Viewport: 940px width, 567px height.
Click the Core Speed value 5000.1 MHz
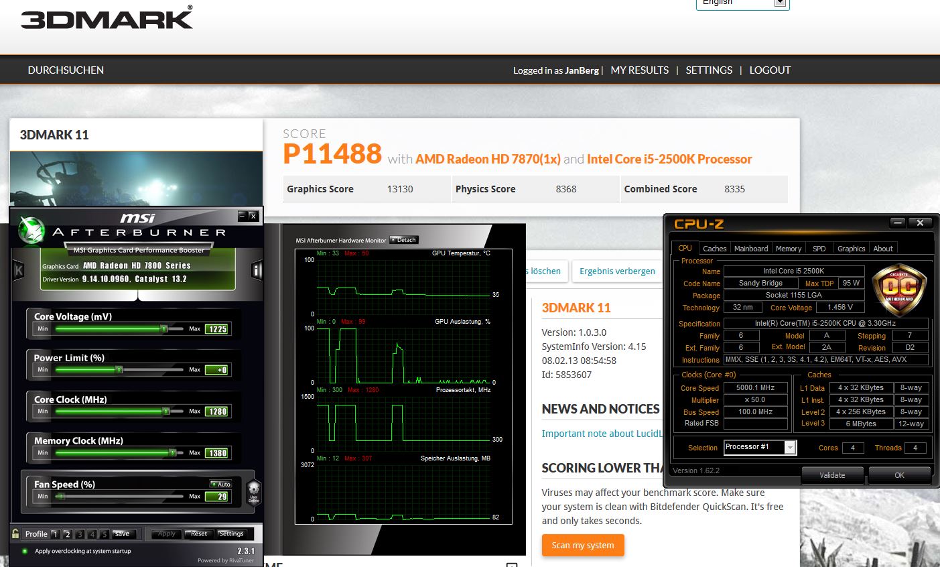click(756, 388)
